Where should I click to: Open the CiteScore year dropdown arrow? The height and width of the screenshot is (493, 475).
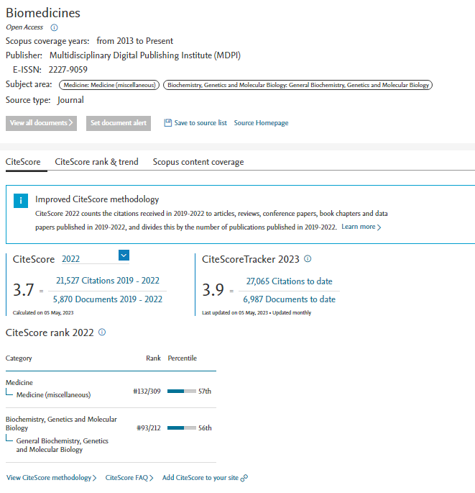(124, 255)
